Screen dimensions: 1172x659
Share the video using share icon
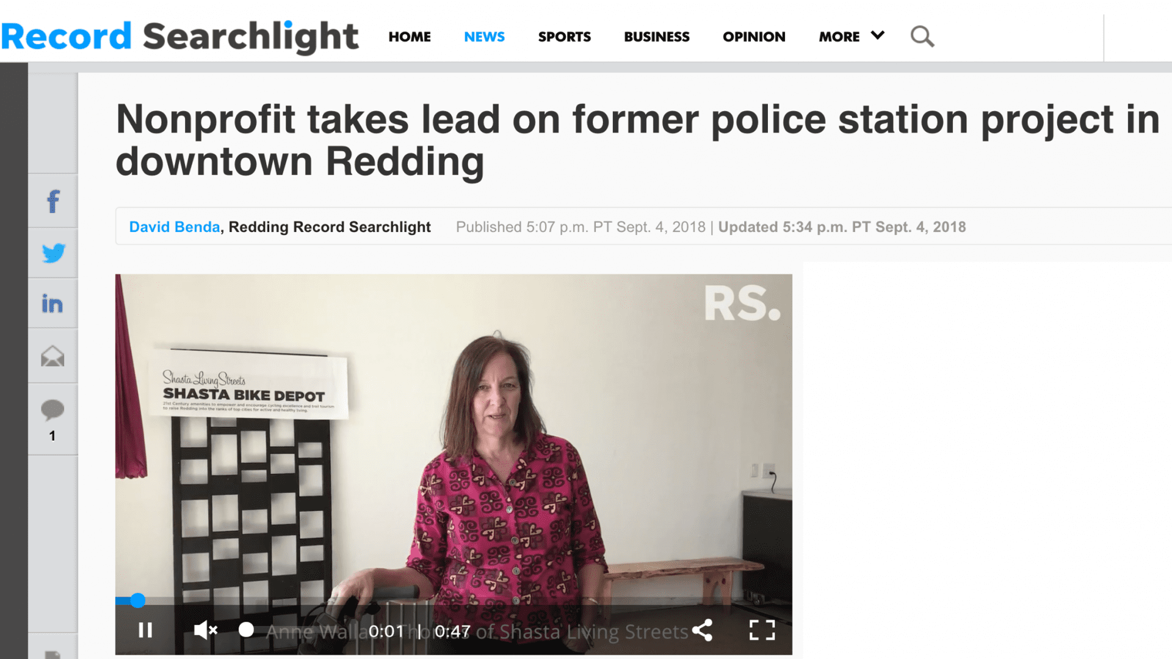702,630
